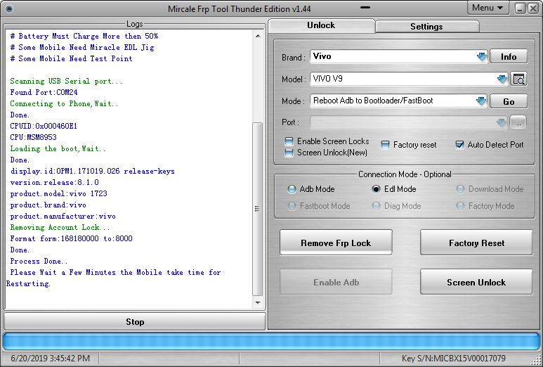Click log line '# Some Mobile Need Miracle EDL Jig'
Viewport: 543px width, 367px height.
pyautogui.click(x=82, y=48)
